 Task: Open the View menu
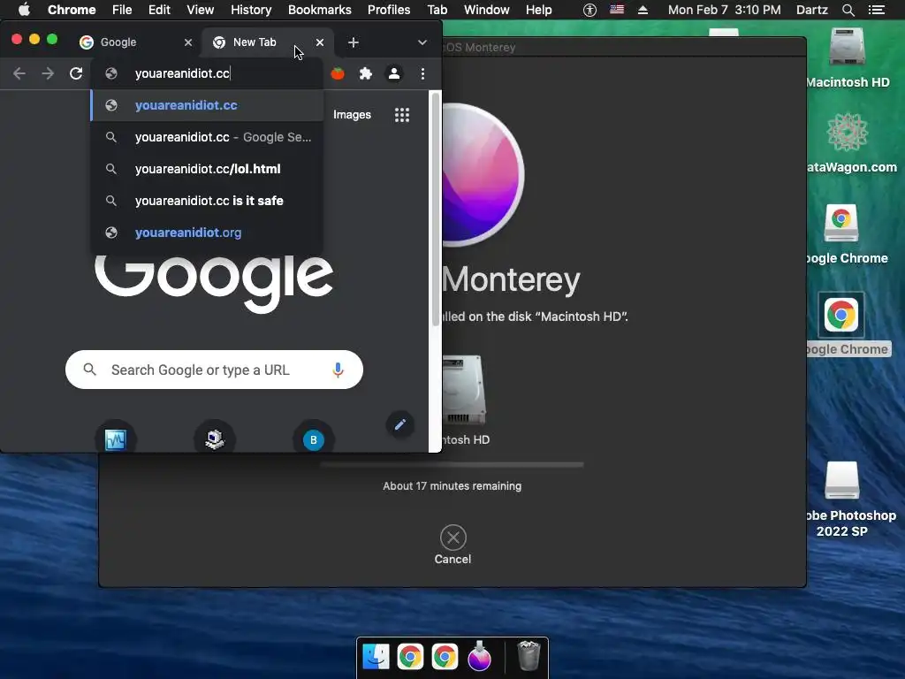tap(201, 10)
